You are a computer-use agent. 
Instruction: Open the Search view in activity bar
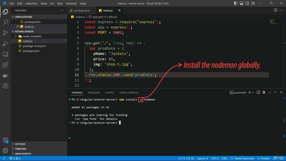point(5,22)
